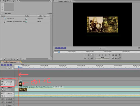Open Set Display Style on Video 1 track
Viewport: 140px width, 106px height.
[x=2, y=90]
